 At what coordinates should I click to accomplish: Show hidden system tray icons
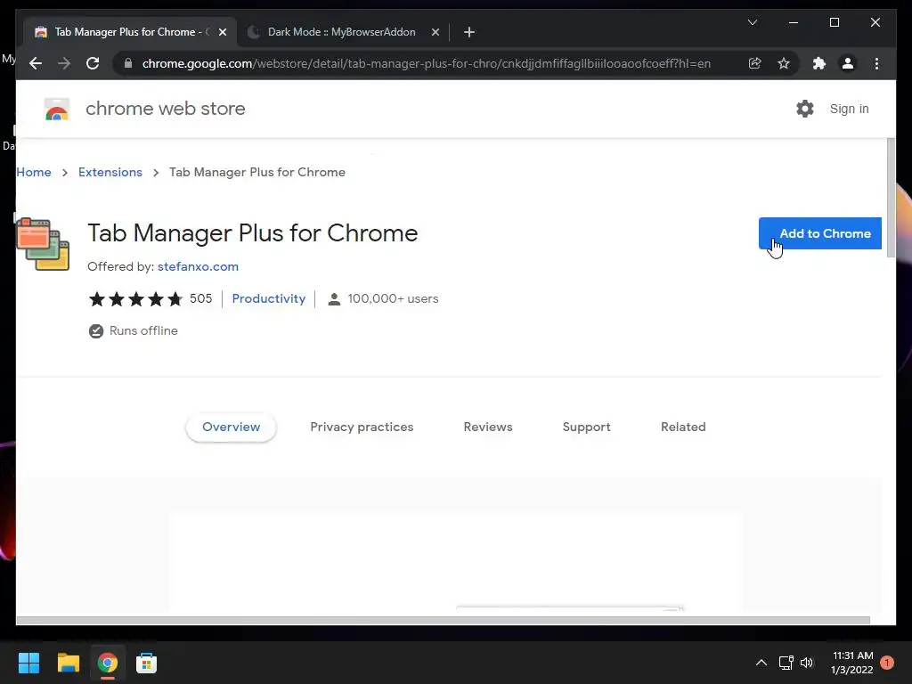click(x=761, y=663)
